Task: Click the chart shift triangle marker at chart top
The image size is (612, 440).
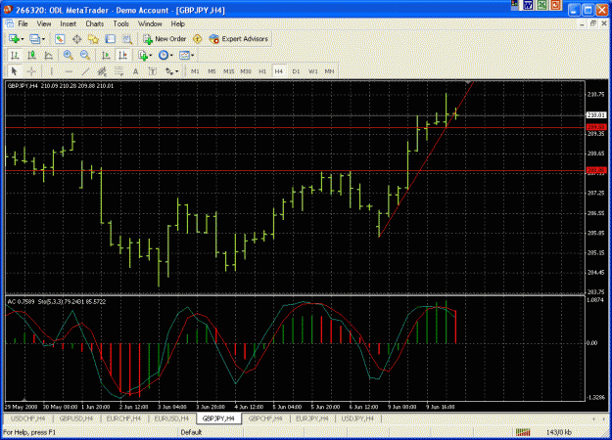Action: [x=468, y=82]
